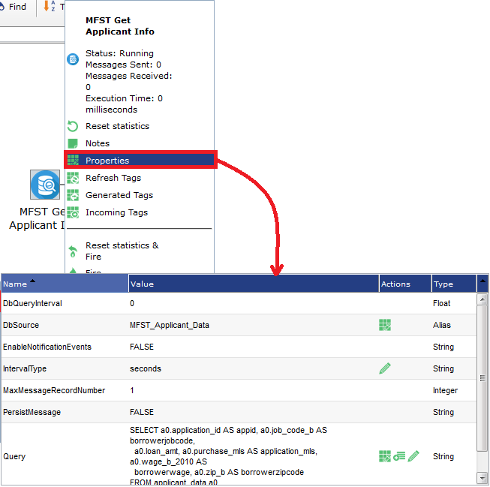The image size is (490, 487).
Task: Click the MaxMessageRecordNumber value 1
Action: click(x=132, y=390)
